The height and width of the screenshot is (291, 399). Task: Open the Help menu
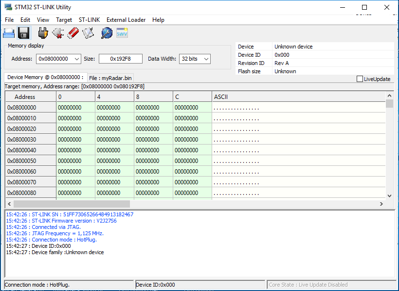click(158, 20)
